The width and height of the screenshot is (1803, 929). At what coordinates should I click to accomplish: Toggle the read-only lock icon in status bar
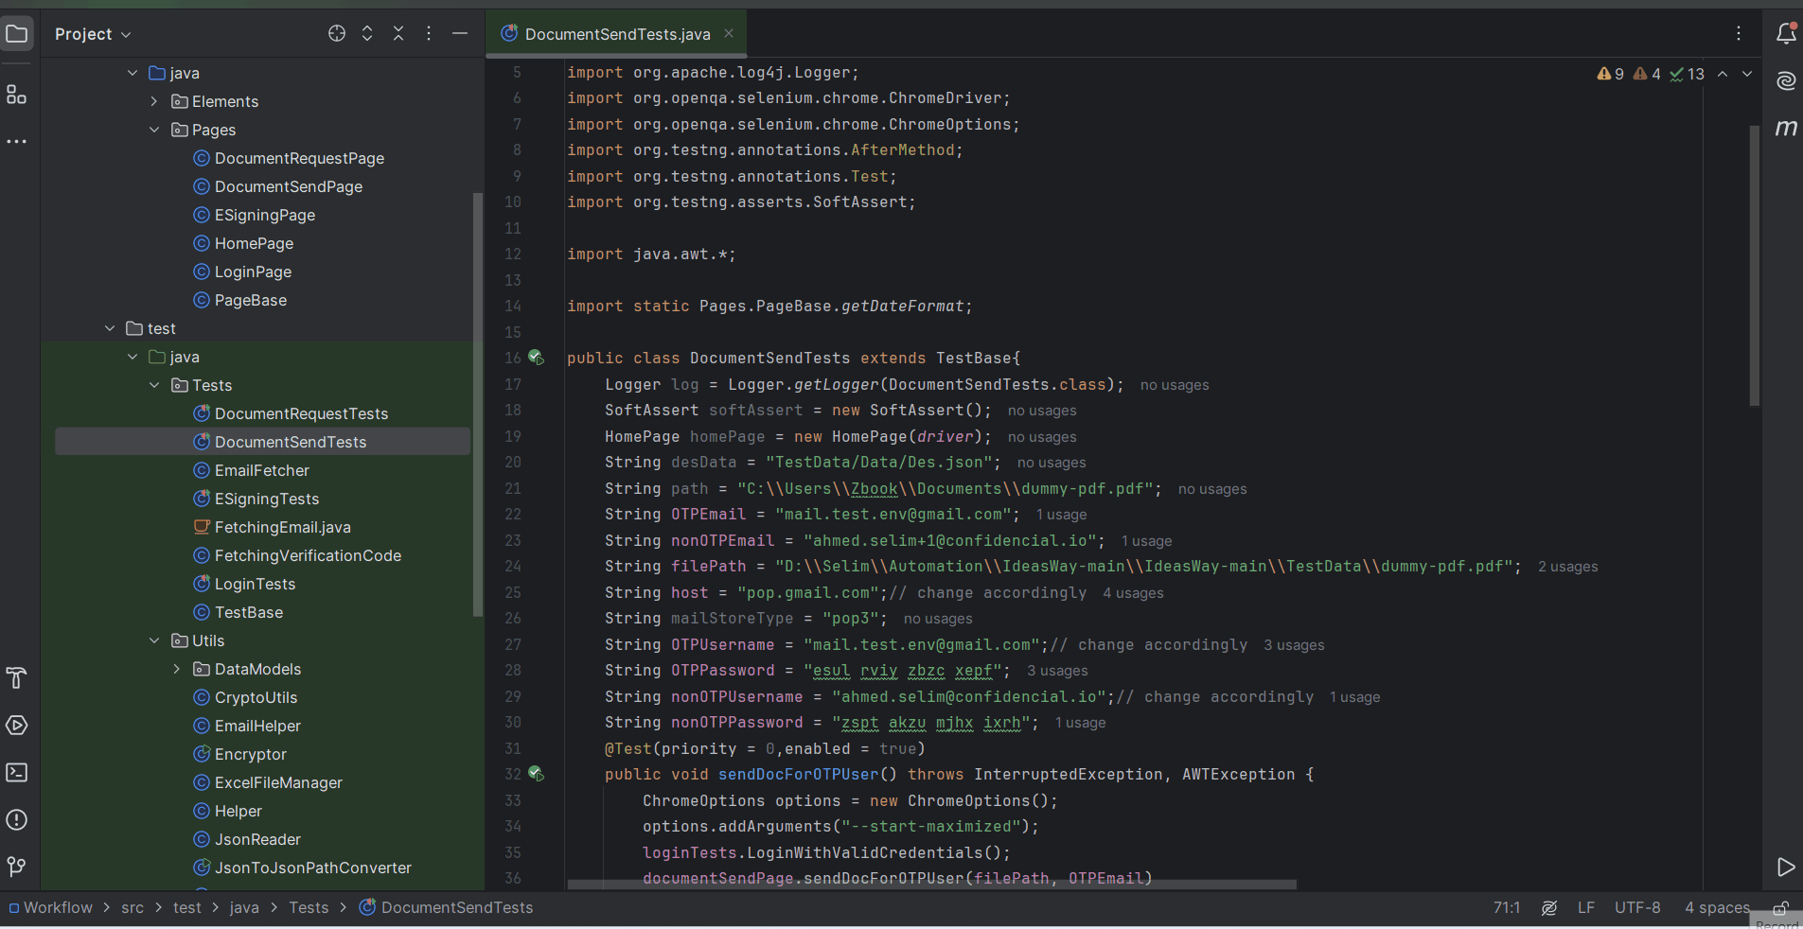pyautogui.click(x=1779, y=908)
